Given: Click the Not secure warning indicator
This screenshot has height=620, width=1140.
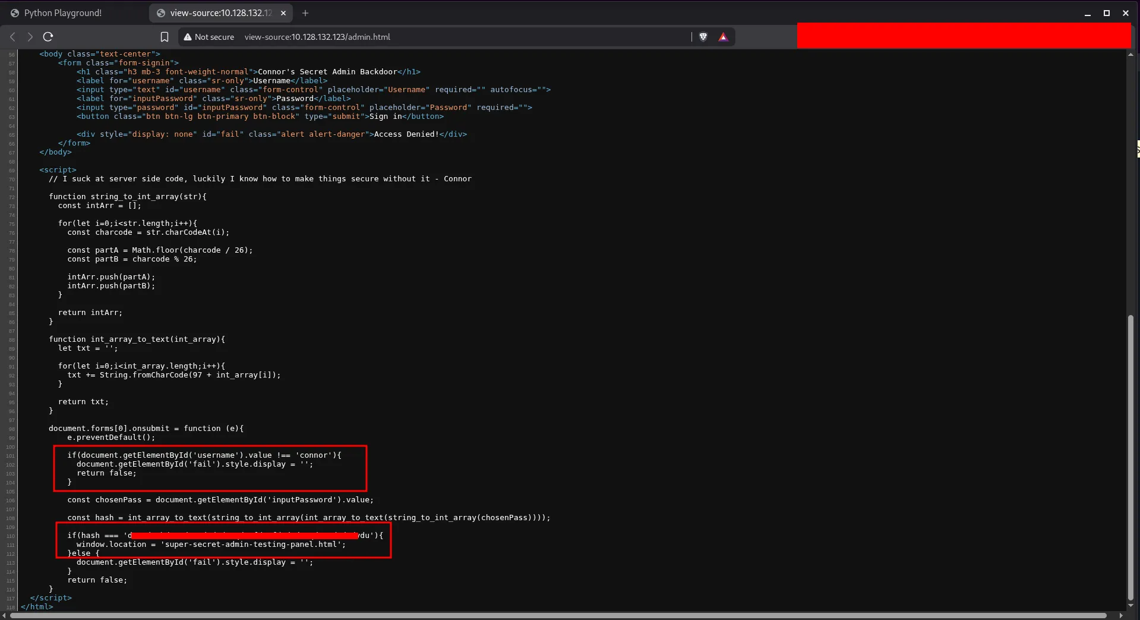Looking at the screenshot, I should pyautogui.click(x=209, y=37).
